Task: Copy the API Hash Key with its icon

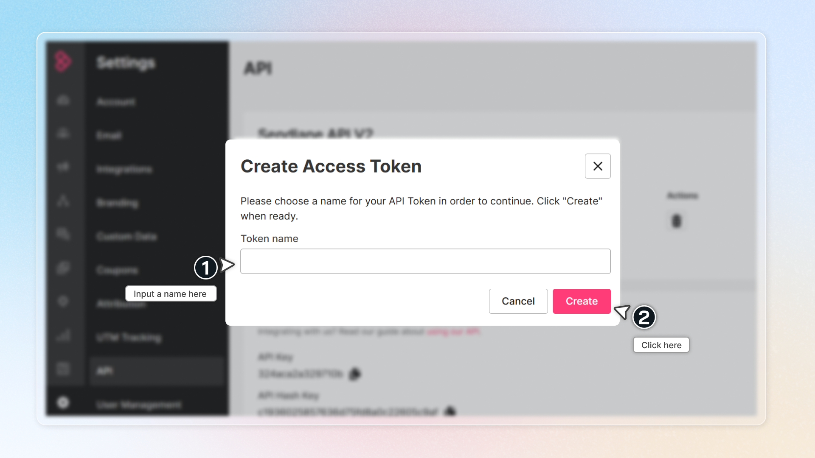Action: [x=450, y=411]
